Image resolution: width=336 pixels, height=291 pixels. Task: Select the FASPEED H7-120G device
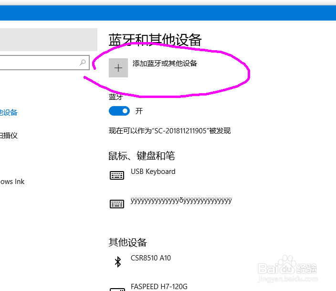tap(159, 287)
